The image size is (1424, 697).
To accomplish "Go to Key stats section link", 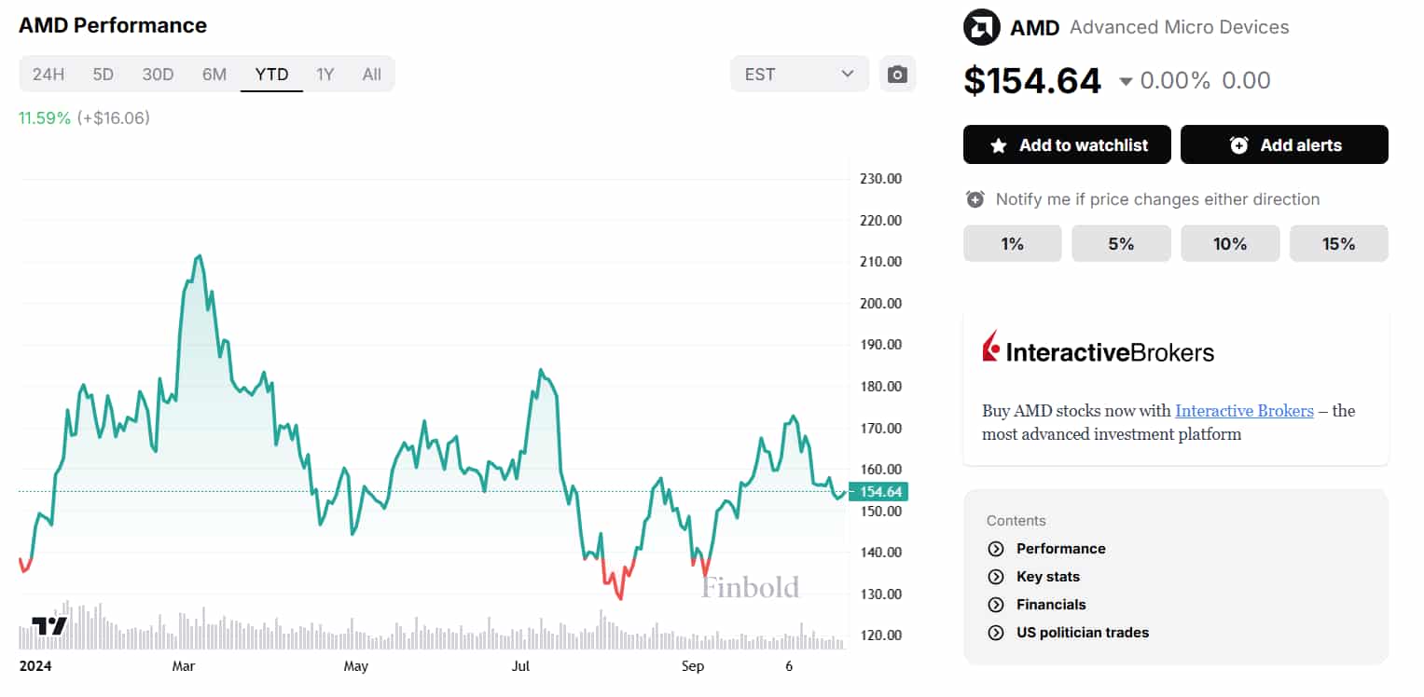I will click(1048, 577).
